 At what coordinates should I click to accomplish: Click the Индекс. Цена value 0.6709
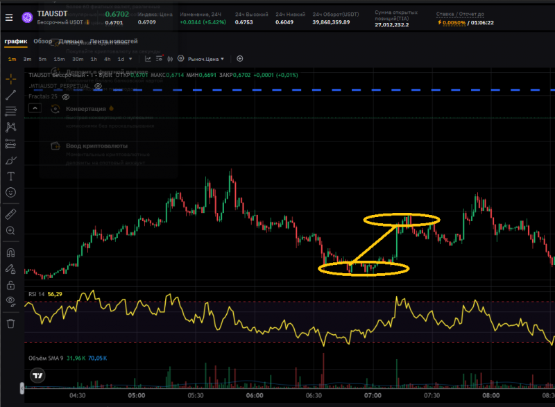click(147, 22)
